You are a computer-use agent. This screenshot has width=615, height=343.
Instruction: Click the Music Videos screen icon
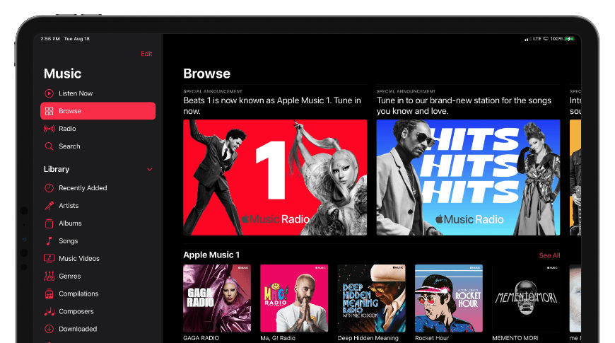(x=49, y=258)
